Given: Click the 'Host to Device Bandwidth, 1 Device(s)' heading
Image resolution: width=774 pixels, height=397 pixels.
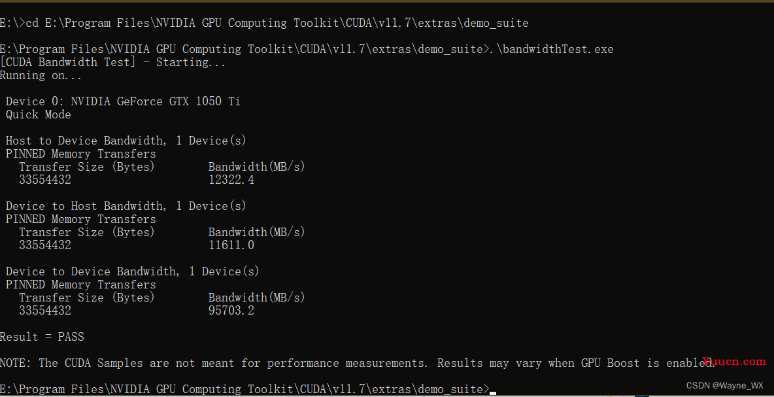Looking at the screenshot, I should (126, 141).
